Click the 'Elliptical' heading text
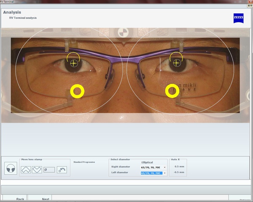 (147, 162)
